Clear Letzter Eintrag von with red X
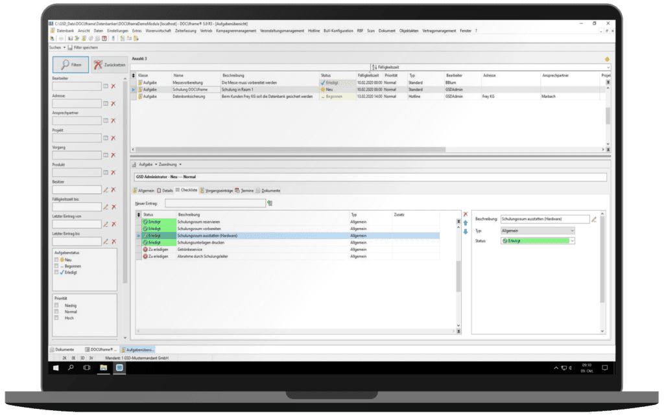Viewport: 664px width, 416px height. (113, 224)
